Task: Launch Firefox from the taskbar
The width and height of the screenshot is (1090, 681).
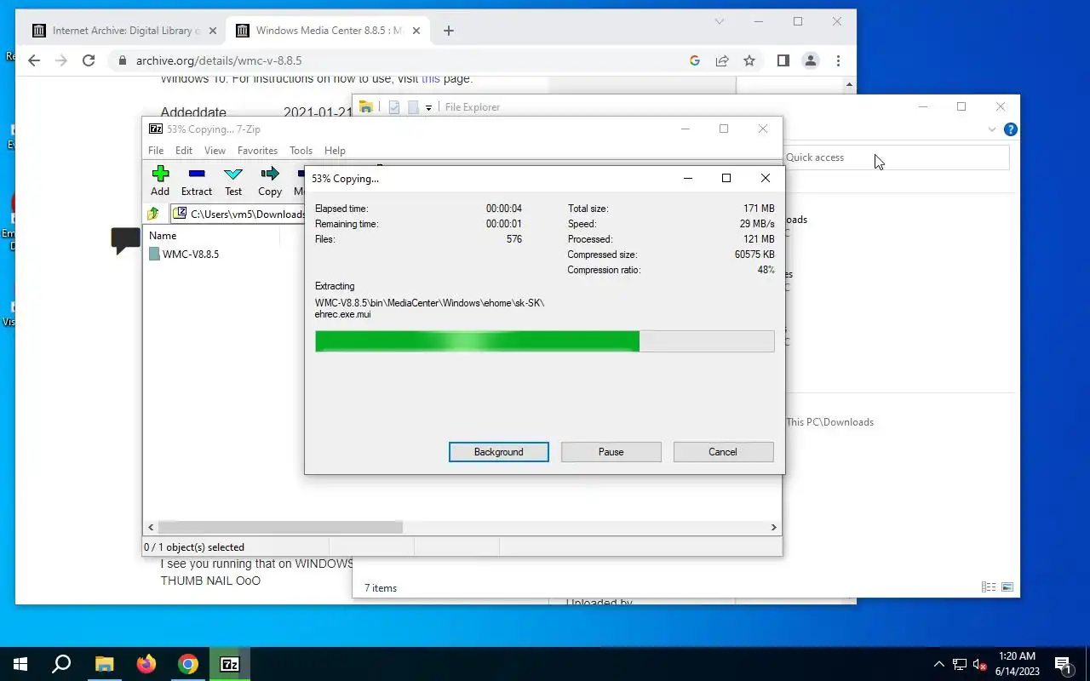Action: click(x=146, y=664)
